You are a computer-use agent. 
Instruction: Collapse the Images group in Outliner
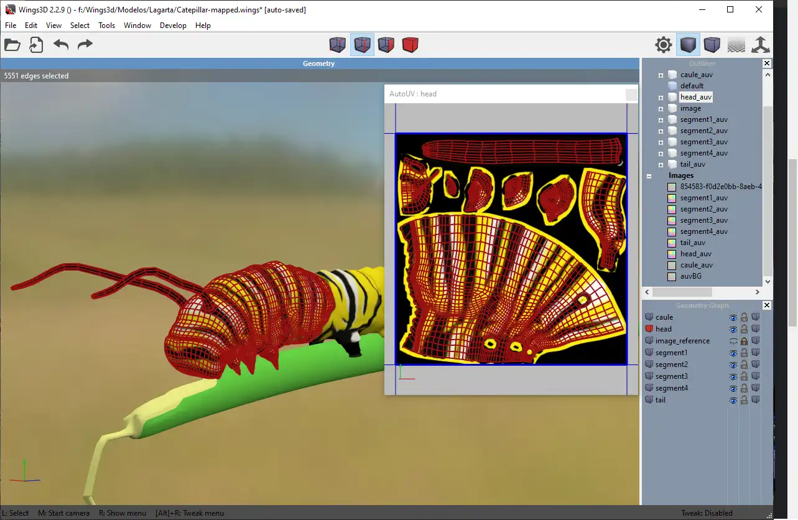649,176
